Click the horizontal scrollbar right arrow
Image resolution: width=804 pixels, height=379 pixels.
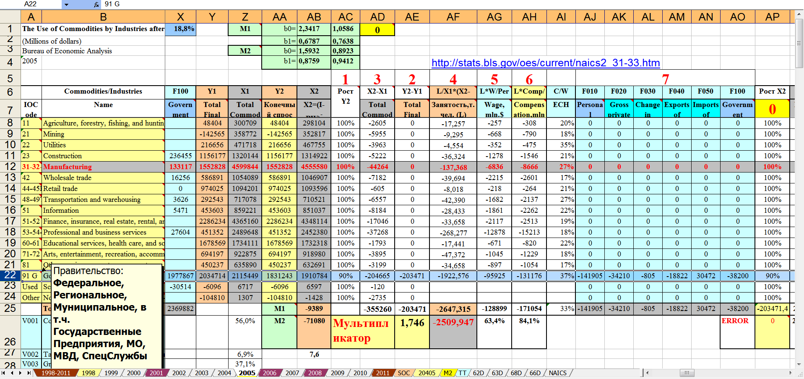791,373
